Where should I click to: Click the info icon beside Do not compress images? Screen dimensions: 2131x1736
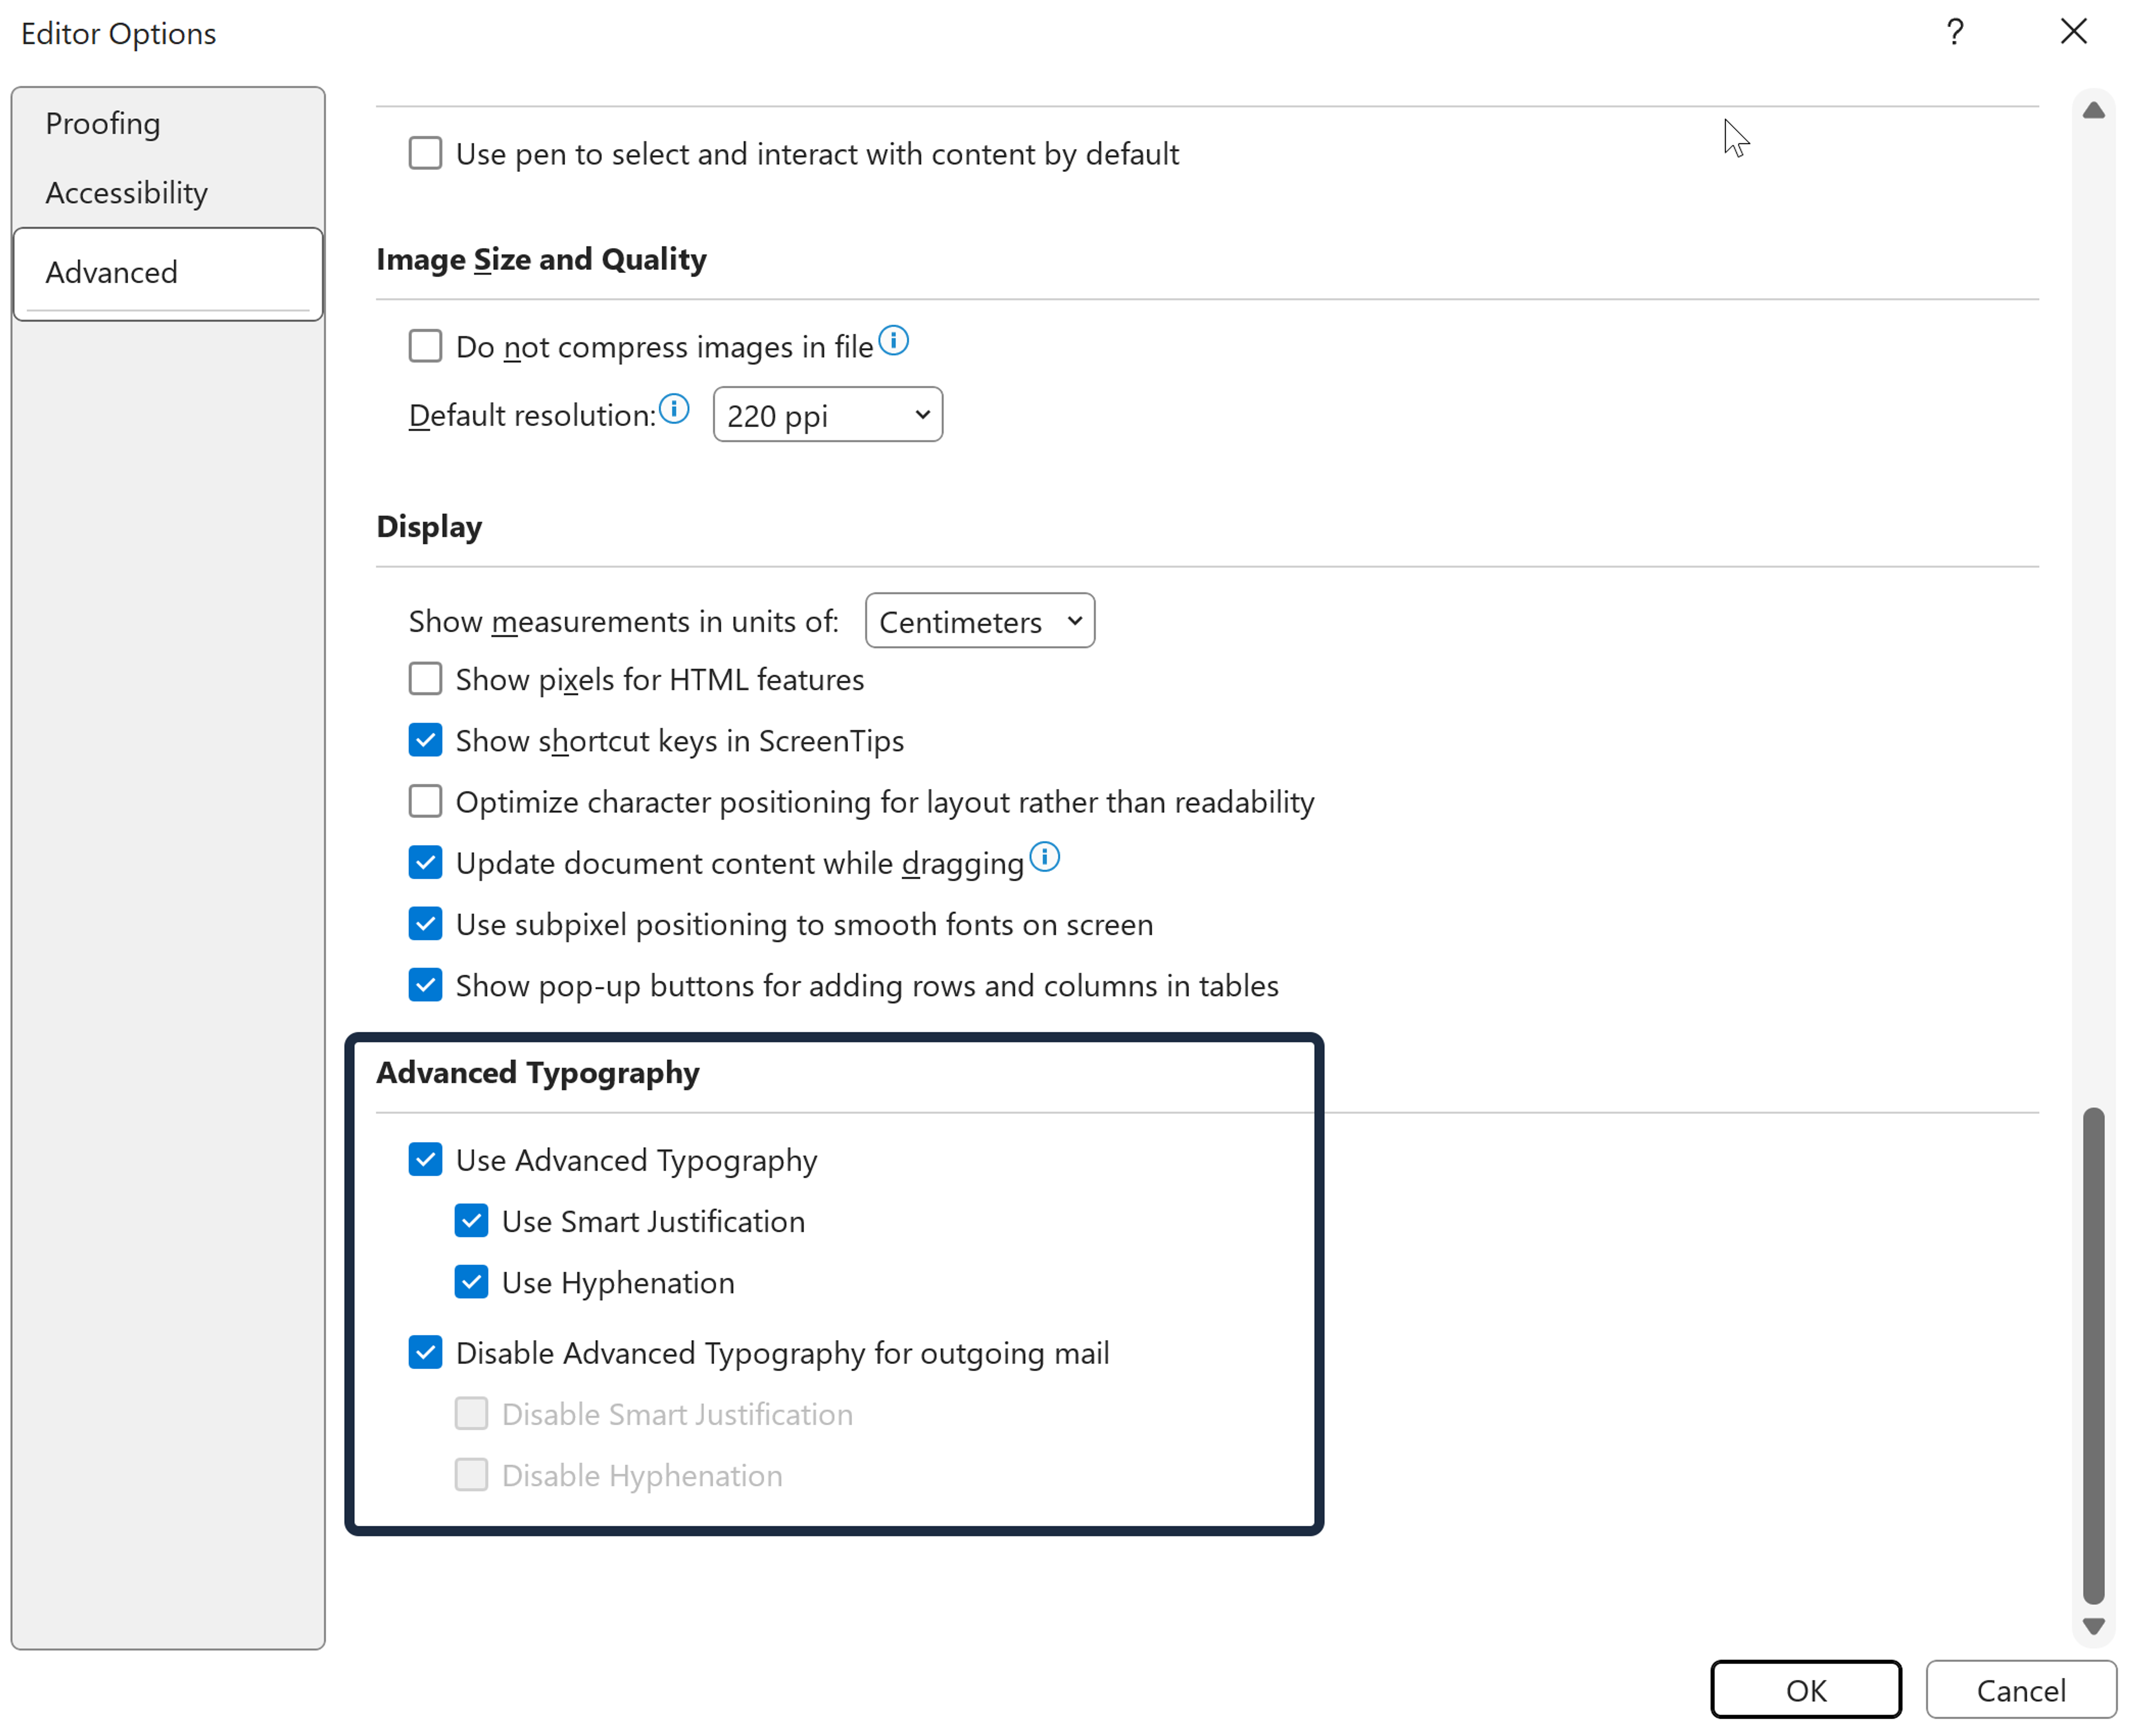[893, 341]
